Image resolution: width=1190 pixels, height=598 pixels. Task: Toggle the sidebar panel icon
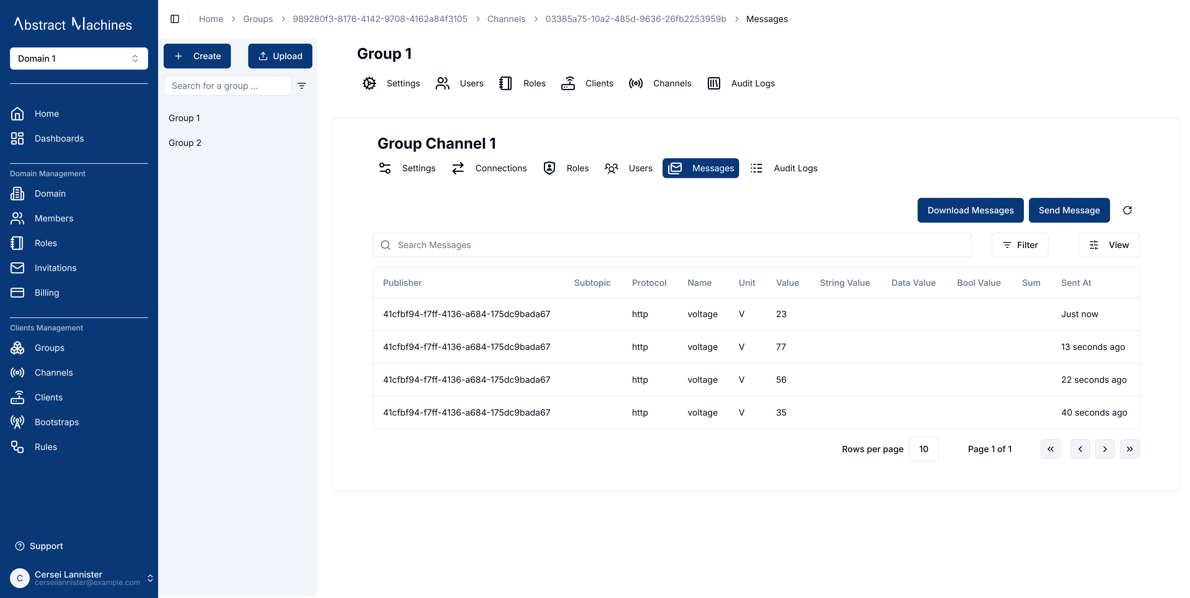point(174,19)
